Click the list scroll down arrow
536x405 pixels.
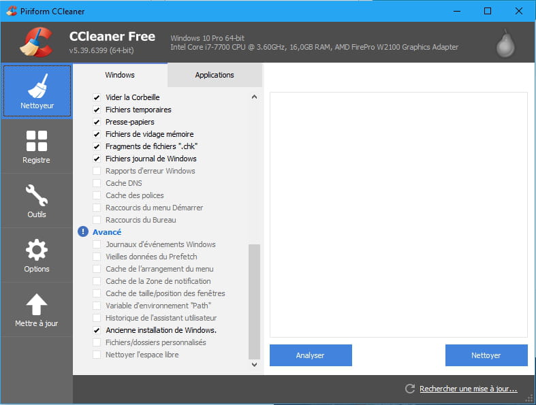(x=254, y=365)
